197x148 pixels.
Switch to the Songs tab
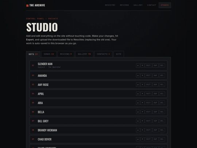coord(49,54)
